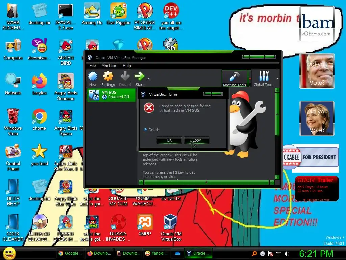Launch Angry Birds Star Wars II shortcut
This screenshot has width=346, height=260.
66,157
